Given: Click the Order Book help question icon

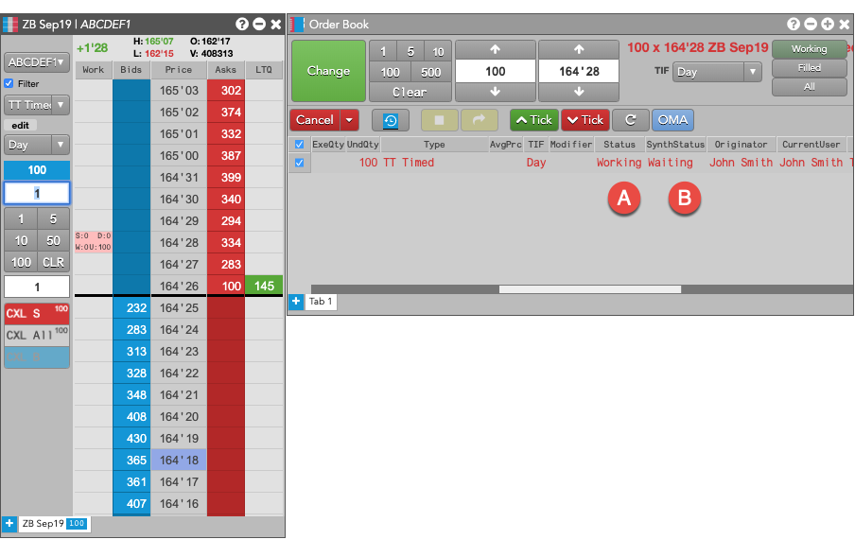Looking at the screenshot, I should tap(793, 24).
